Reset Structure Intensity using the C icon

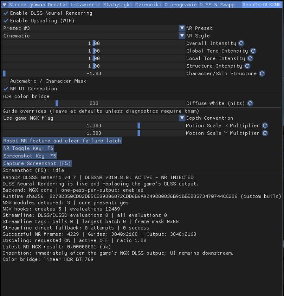pyautogui.click(x=247, y=66)
